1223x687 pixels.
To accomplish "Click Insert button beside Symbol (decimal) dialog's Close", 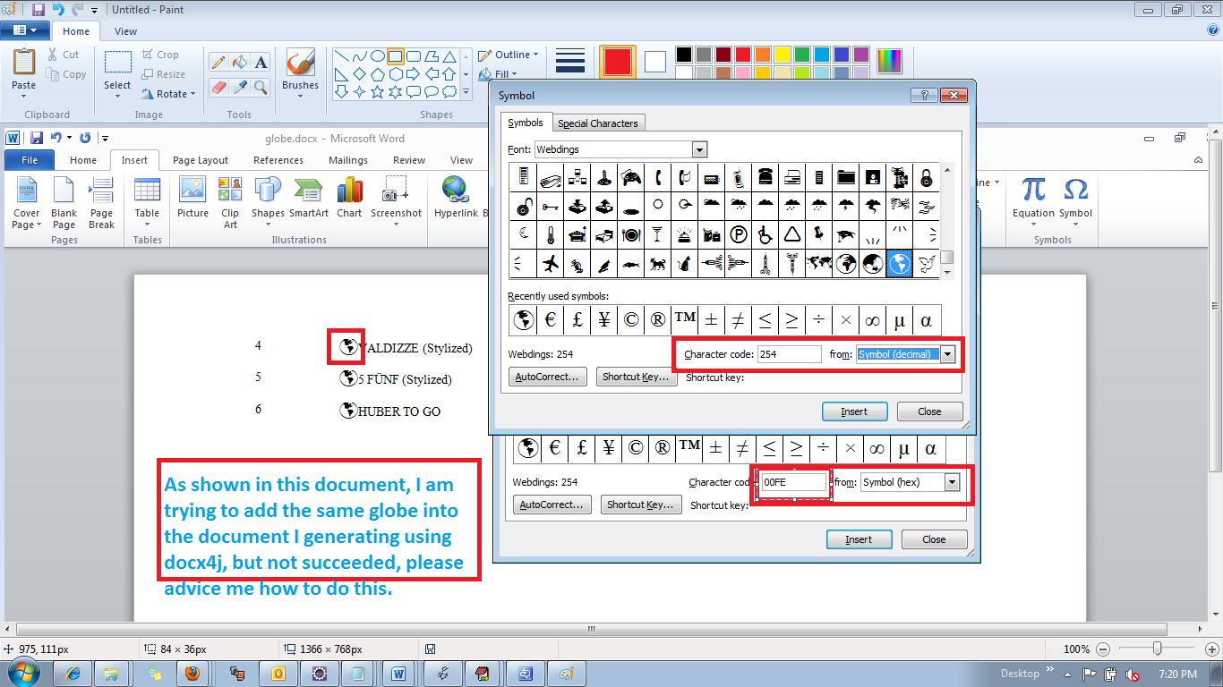I will [854, 411].
